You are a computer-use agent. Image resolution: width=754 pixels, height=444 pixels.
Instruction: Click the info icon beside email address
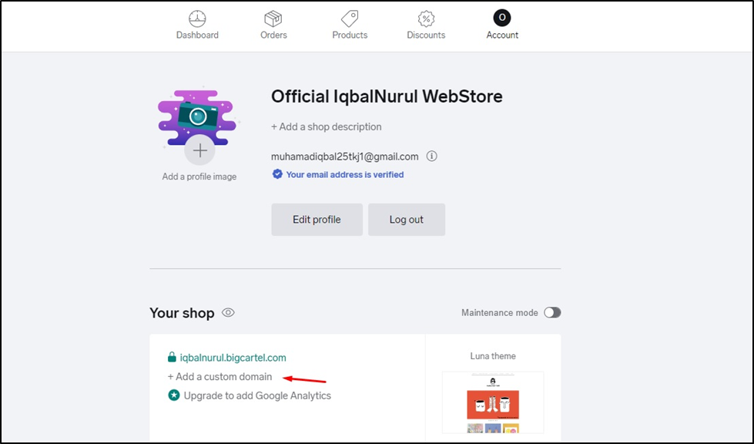click(x=432, y=156)
